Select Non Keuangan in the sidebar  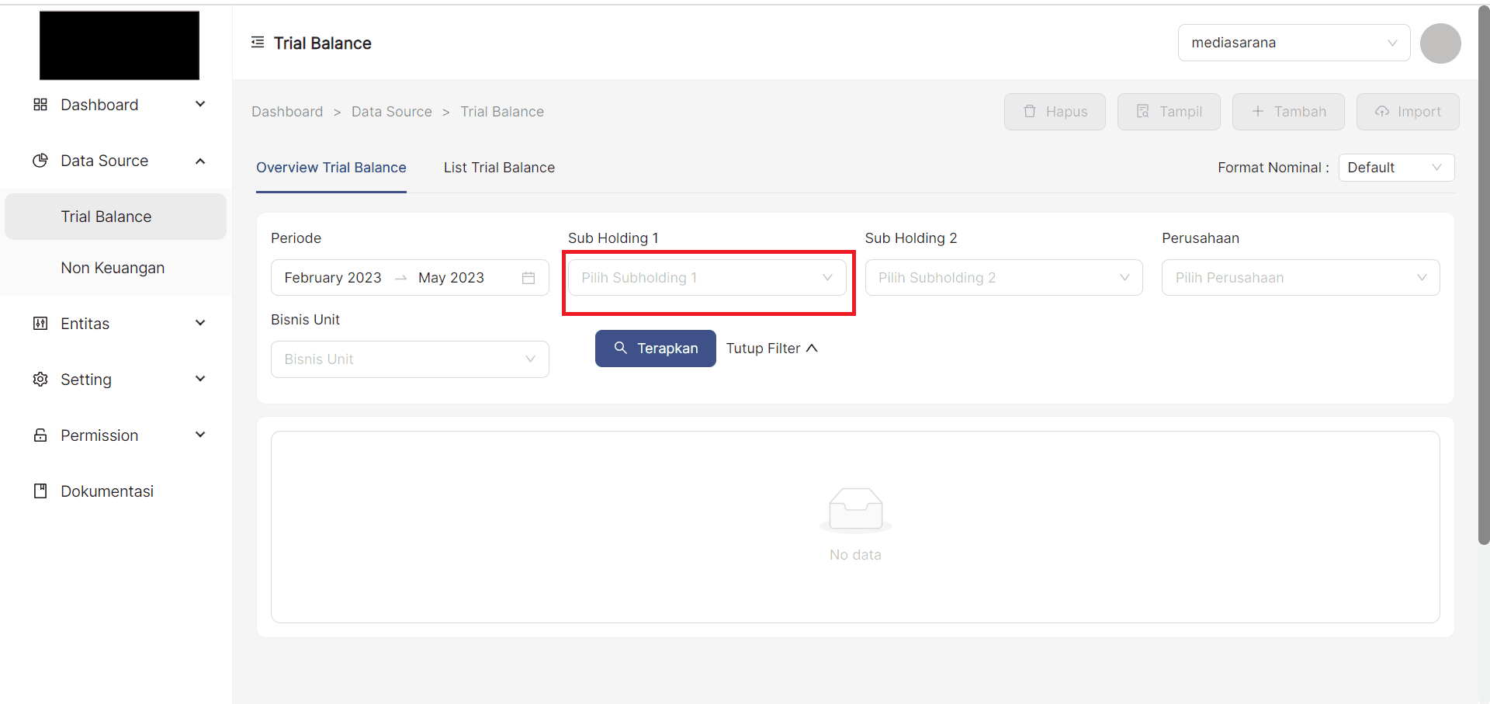113,268
